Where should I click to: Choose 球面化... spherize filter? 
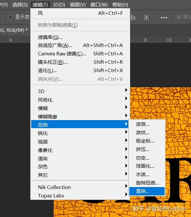point(147,166)
